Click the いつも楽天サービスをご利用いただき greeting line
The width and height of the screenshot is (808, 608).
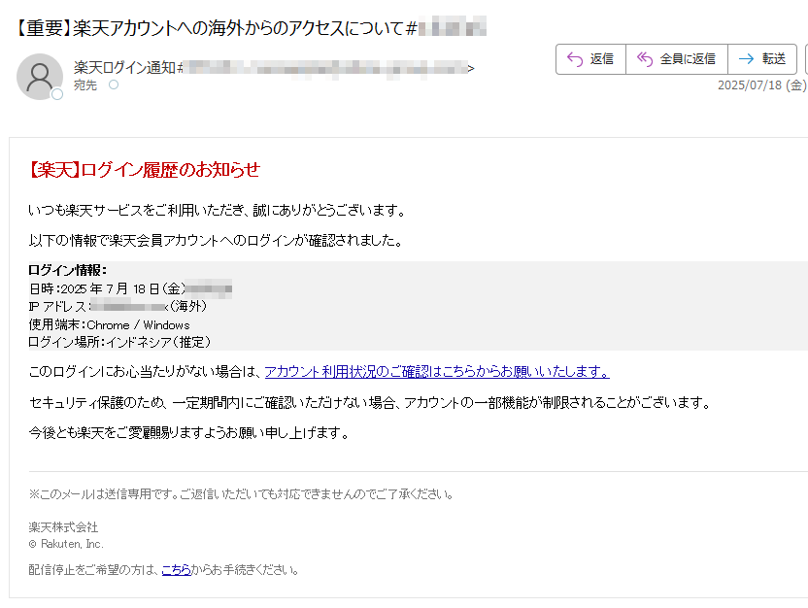coord(218,210)
